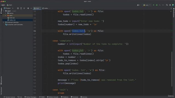Image resolution: width=175 pixels, height=98 pixels.
Task: Toggle the Notifications tool window
Action: [x=174, y=13]
